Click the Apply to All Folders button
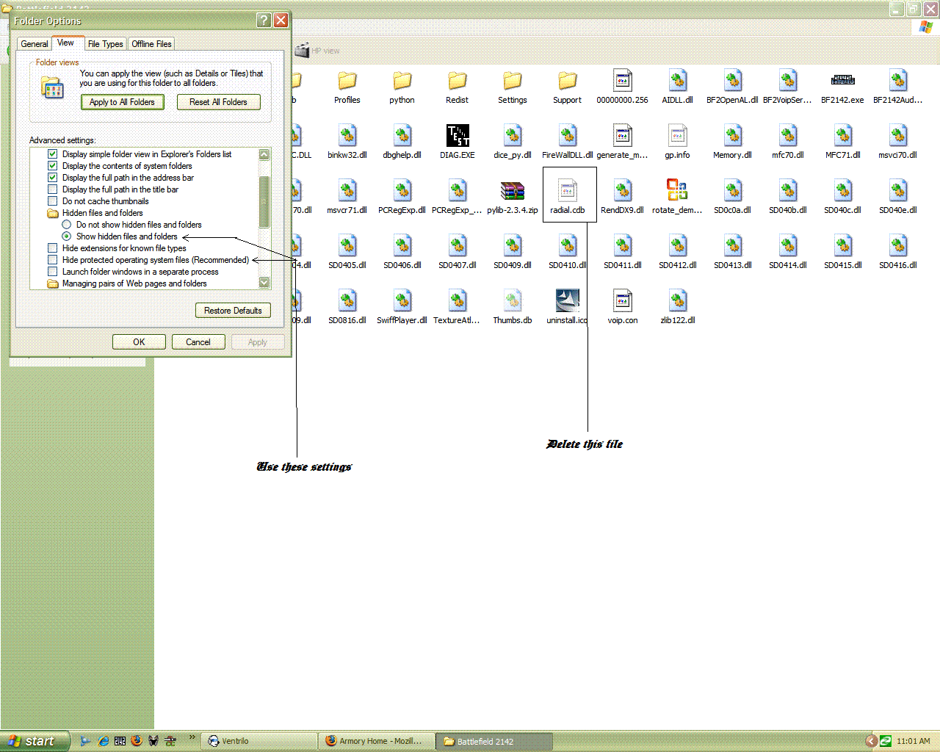 coord(122,102)
